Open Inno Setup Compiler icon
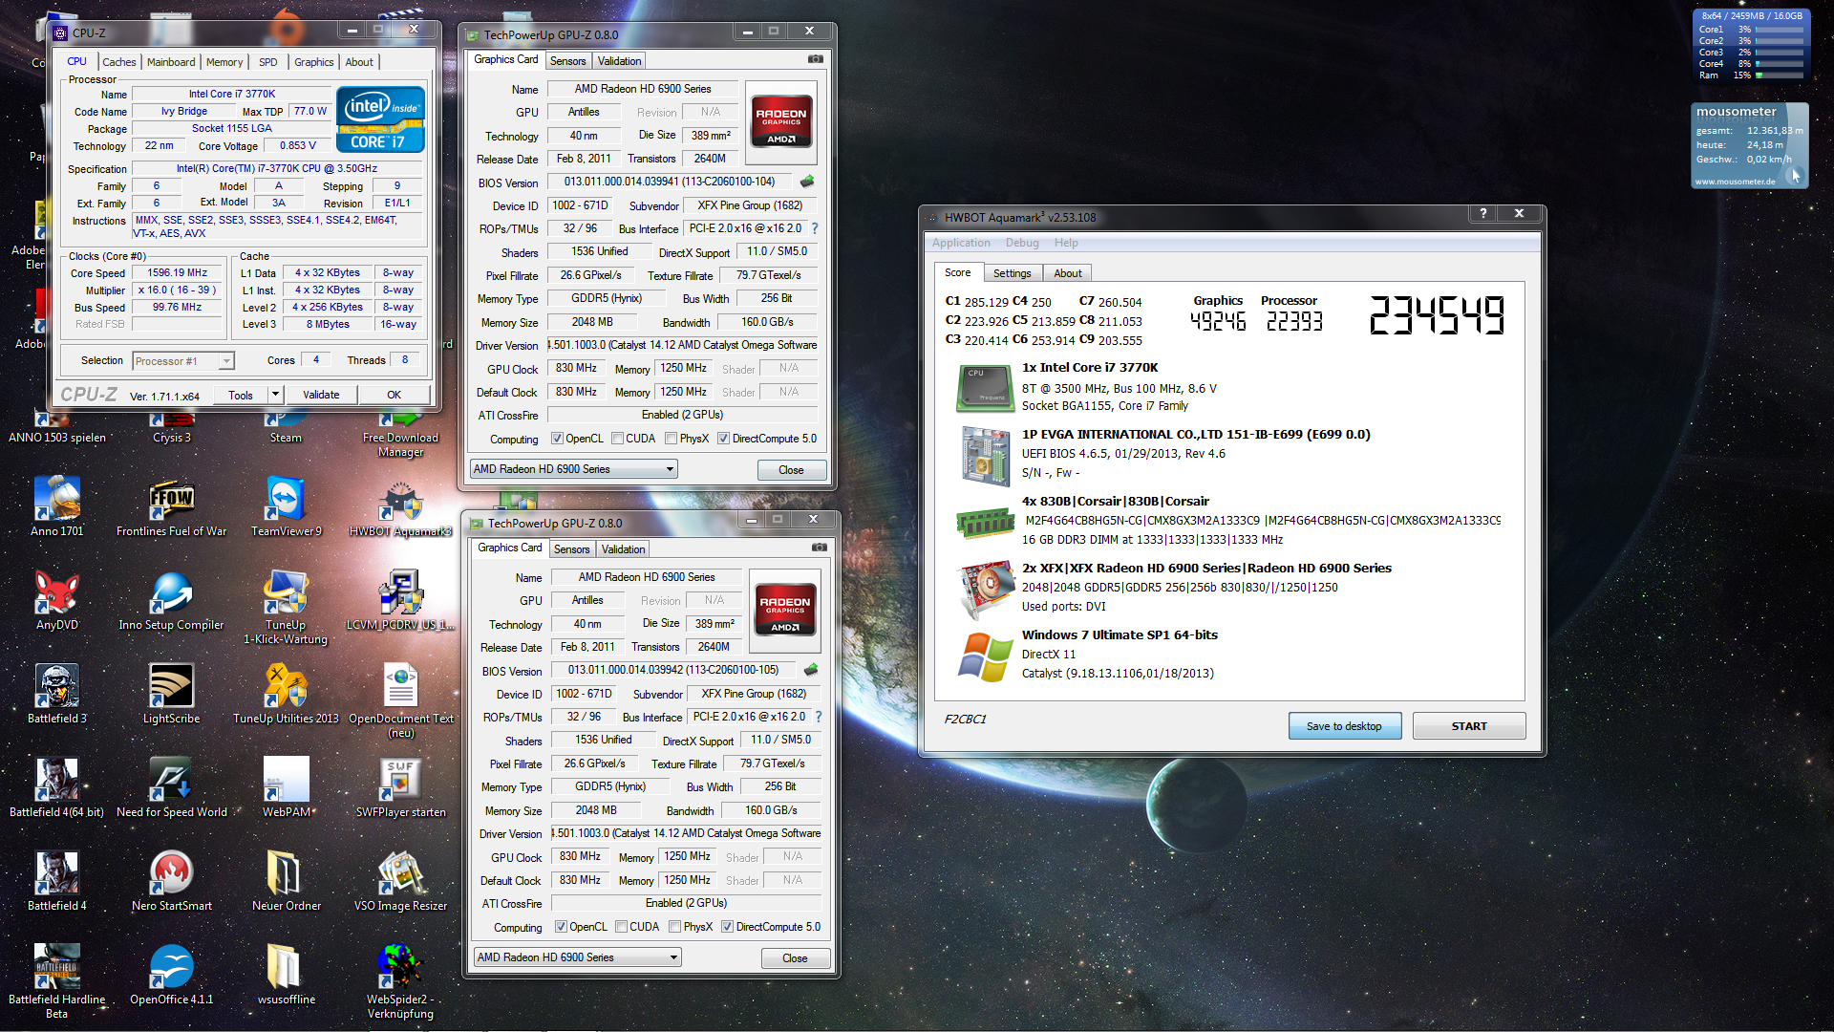The height and width of the screenshot is (1032, 1834). coord(172,598)
